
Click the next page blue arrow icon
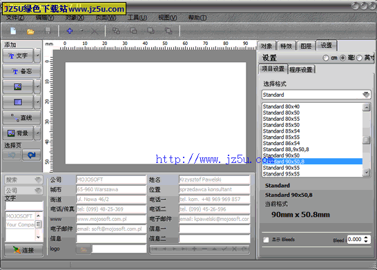click(x=32, y=155)
